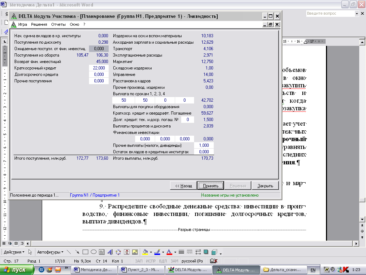Viewport: 366px width, 275px height.
Task: Open the Окно menu
Action: (x=74, y=24)
